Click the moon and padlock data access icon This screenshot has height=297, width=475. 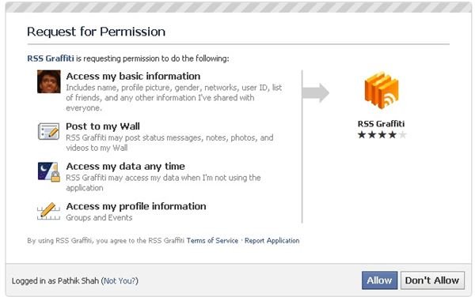click(x=49, y=172)
